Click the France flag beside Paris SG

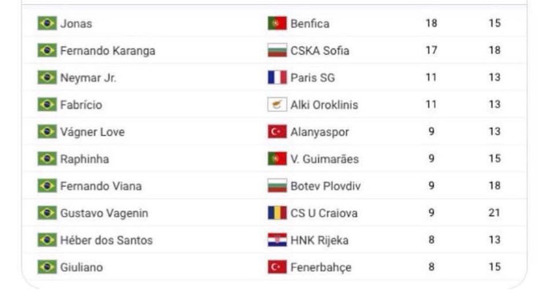pyautogui.click(x=277, y=78)
